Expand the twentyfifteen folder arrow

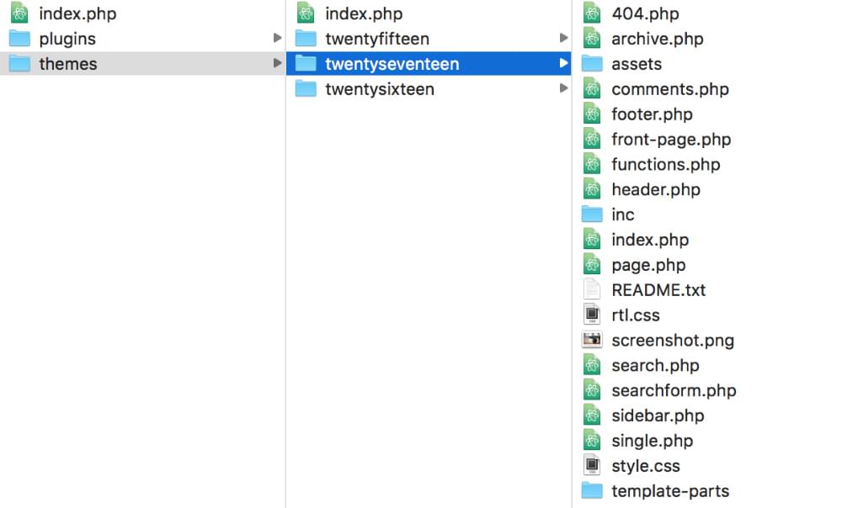click(563, 39)
